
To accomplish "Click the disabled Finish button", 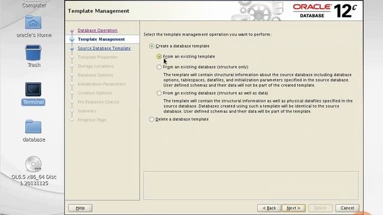I will [x=320, y=208].
